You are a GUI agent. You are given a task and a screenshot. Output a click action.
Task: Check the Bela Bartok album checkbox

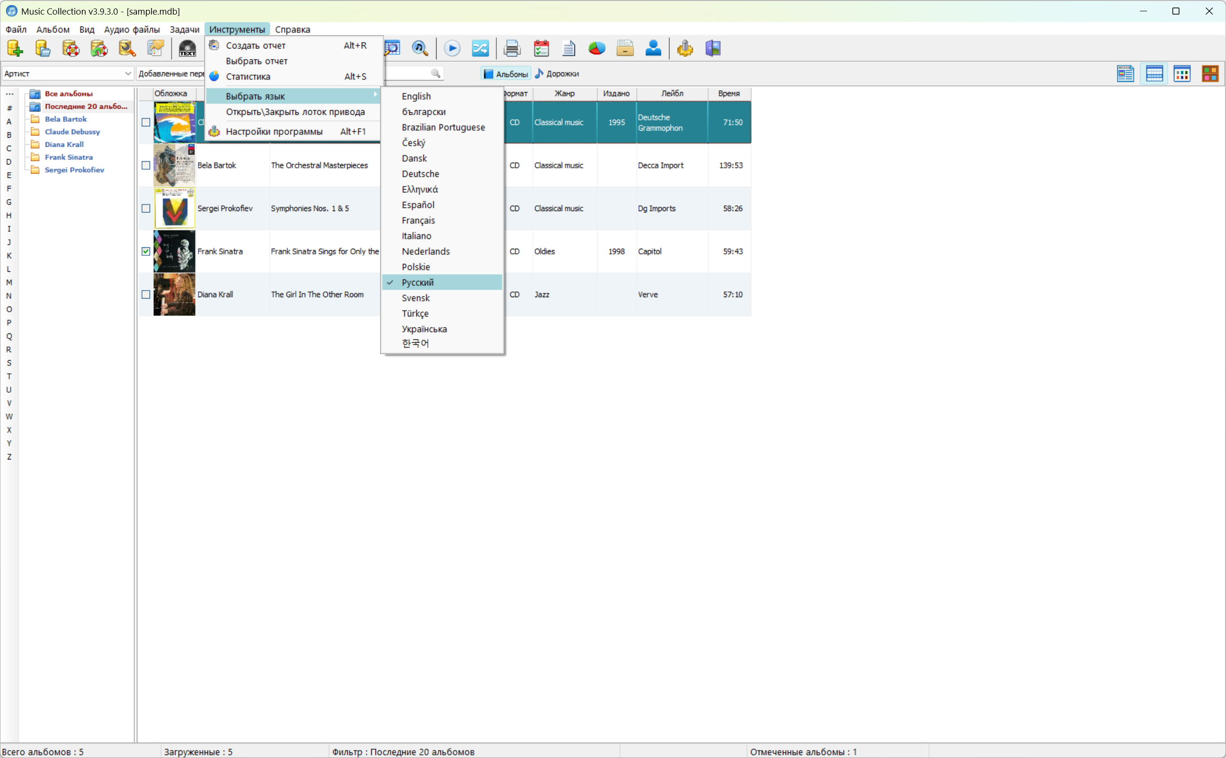(x=146, y=165)
